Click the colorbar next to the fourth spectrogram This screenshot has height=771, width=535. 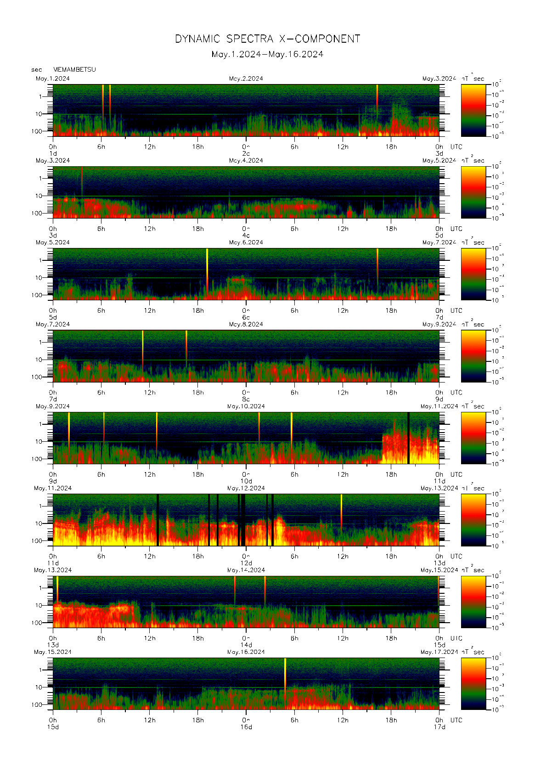pos(473,356)
